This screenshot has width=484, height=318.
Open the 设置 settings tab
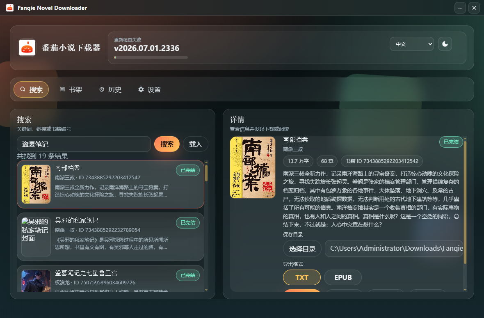pos(150,89)
